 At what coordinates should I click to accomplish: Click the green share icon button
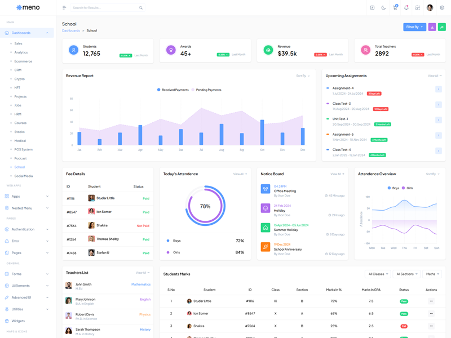point(442,27)
